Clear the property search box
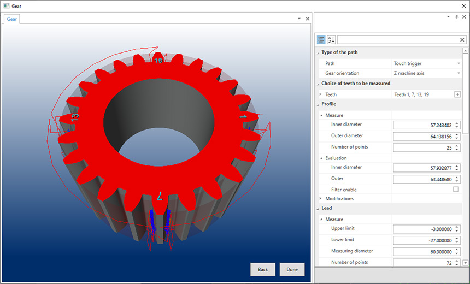The image size is (470, 284). click(x=462, y=40)
